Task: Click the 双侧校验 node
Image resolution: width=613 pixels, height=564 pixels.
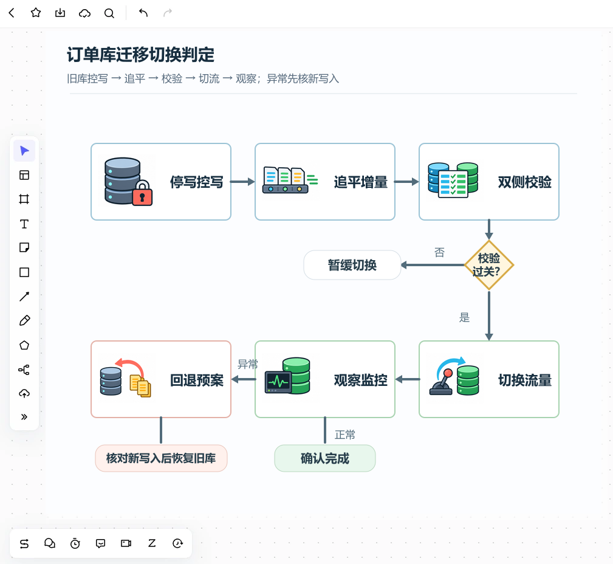Action: click(x=489, y=182)
